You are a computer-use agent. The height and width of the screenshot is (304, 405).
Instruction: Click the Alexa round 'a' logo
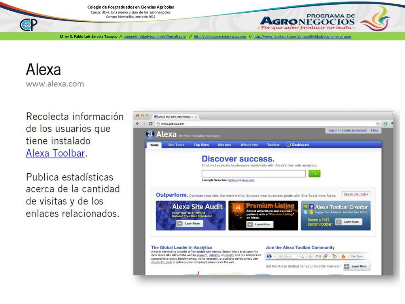point(150,134)
